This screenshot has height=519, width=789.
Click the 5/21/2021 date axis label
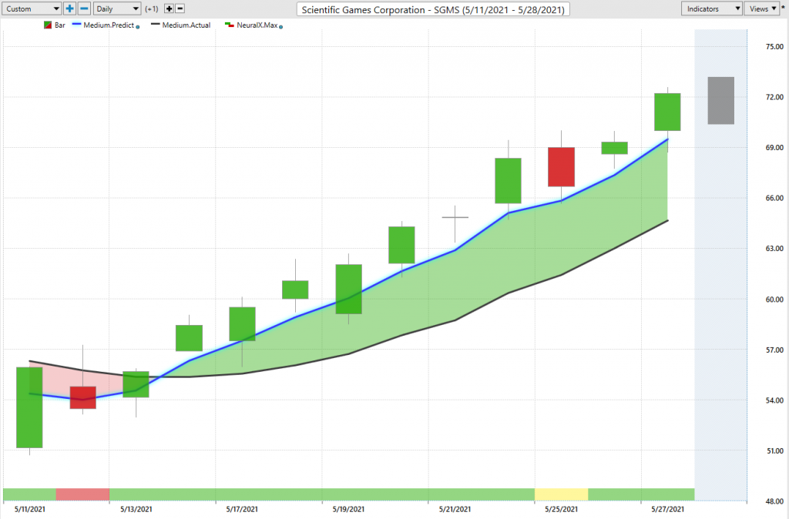pyautogui.click(x=455, y=510)
